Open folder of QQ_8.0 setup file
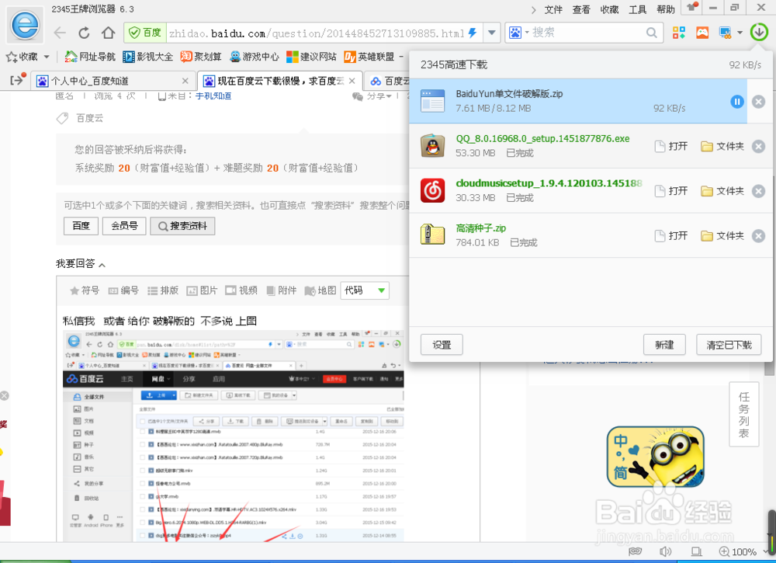 (x=722, y=146)
